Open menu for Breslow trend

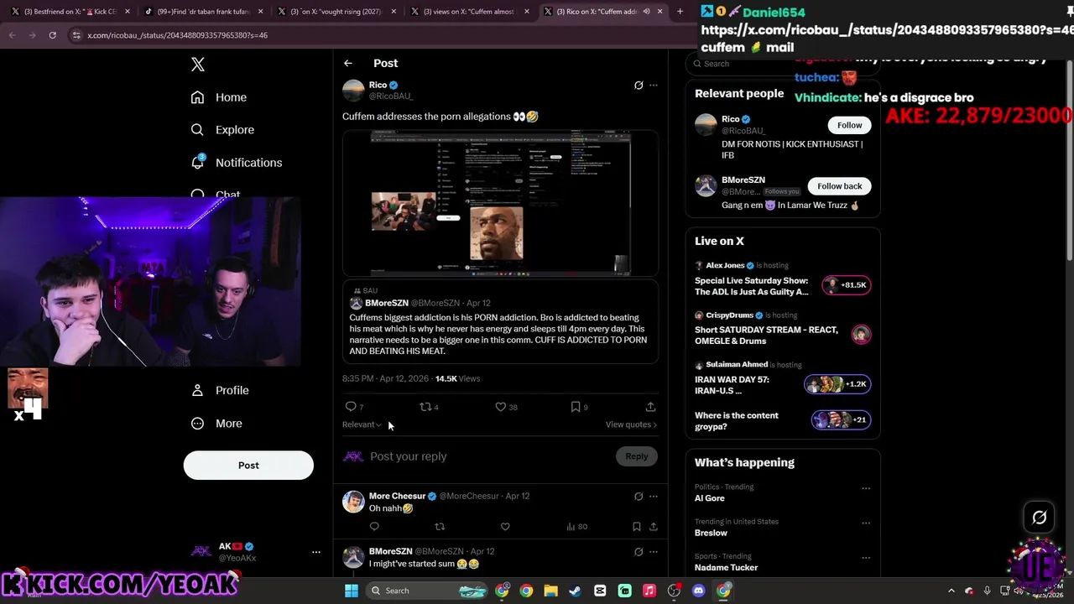(x=866, y=523)
